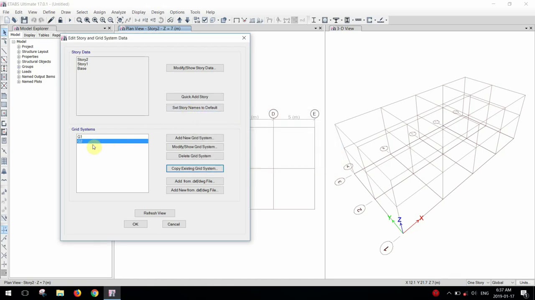Click Modify/Show Grid System button

(x=195, y=147)
